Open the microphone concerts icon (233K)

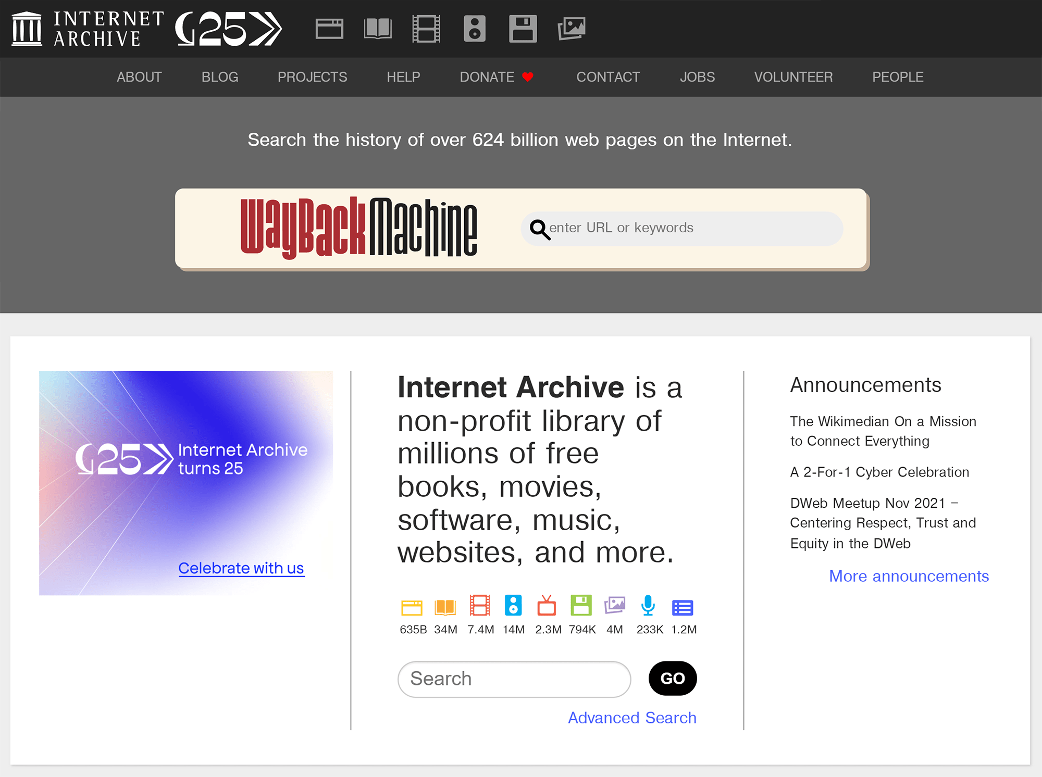[648, 606]
